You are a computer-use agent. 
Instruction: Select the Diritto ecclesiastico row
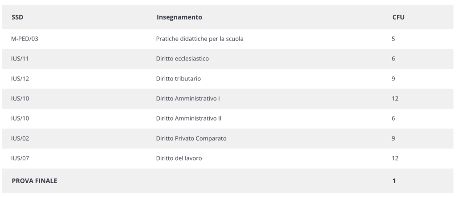(228, 59)
